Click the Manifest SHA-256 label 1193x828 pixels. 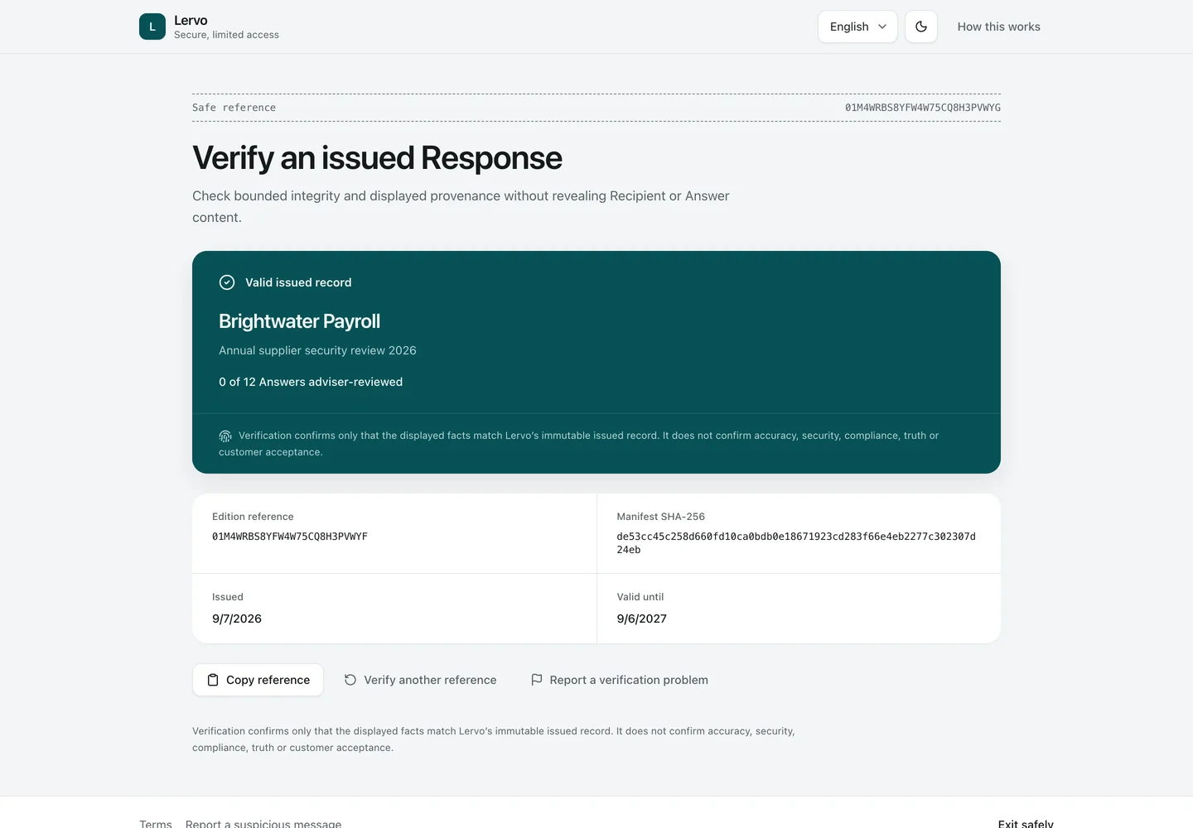click(660, 517)
